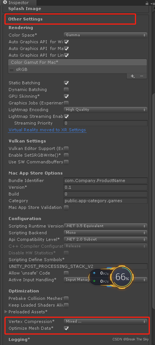This screenshot has height=345, width=155.
Task: Click the Mac App Store Options heading
Action: [36, 173]
